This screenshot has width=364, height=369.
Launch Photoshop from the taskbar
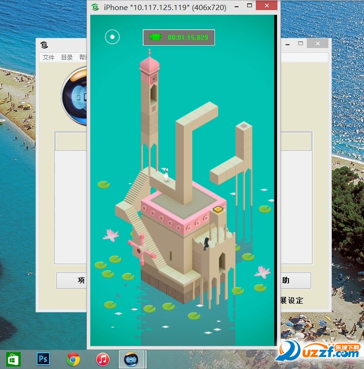43,358
